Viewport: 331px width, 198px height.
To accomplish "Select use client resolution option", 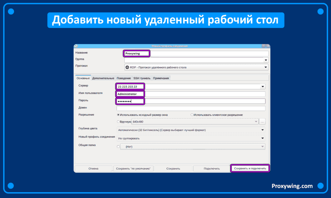I will point(192,115).
